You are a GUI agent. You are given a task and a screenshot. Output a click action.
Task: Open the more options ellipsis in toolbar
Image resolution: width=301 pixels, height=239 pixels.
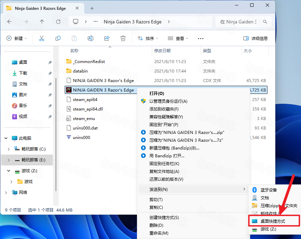click(201, 39)
